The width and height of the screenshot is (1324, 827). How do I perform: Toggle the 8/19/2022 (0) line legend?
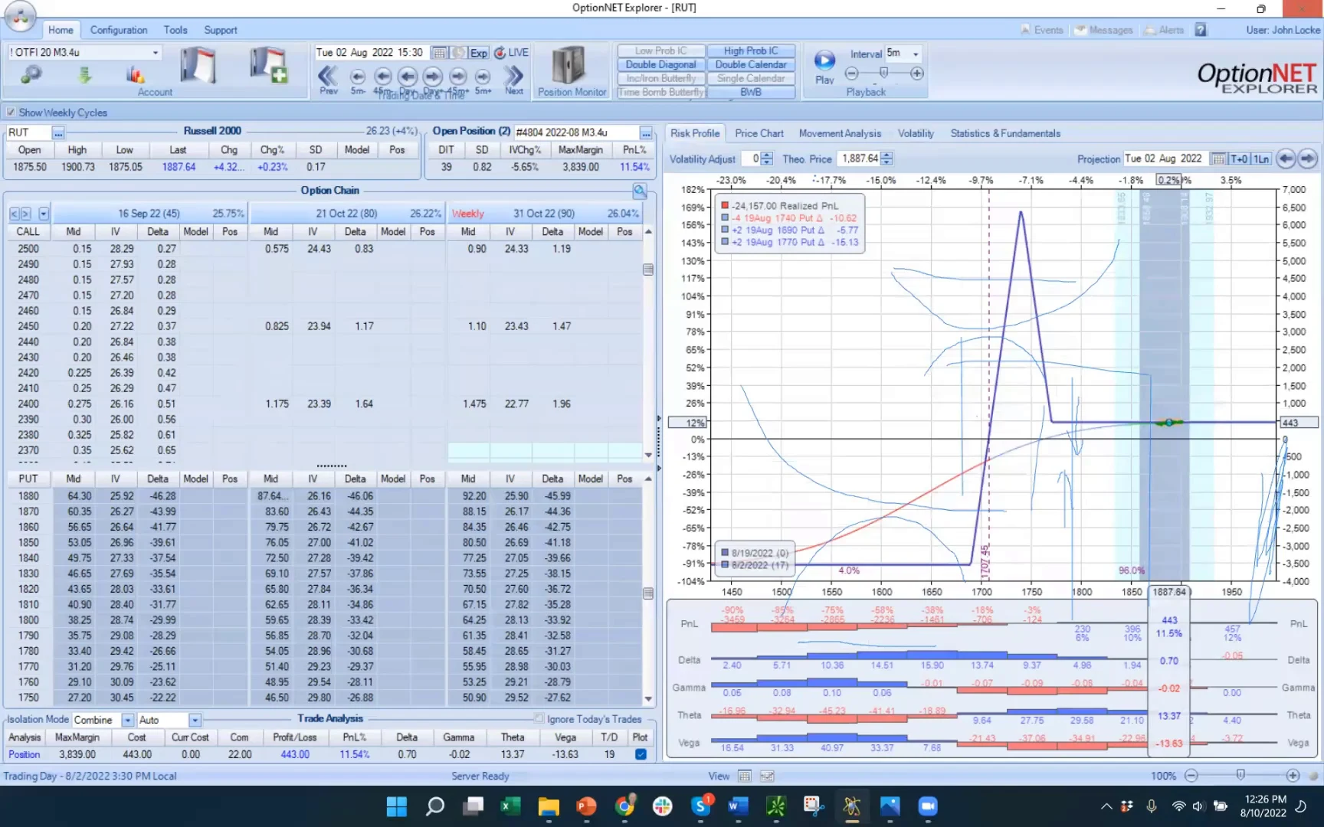pyautogui.click(x=725, y=553)
